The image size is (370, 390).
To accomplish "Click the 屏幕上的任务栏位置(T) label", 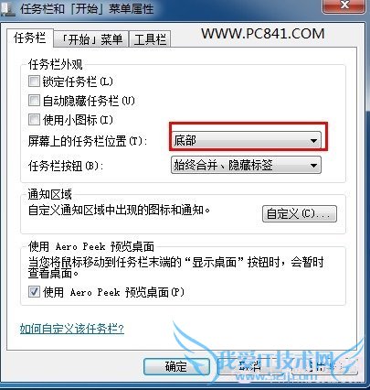I will pyautogui.click(x=88, y=141).
